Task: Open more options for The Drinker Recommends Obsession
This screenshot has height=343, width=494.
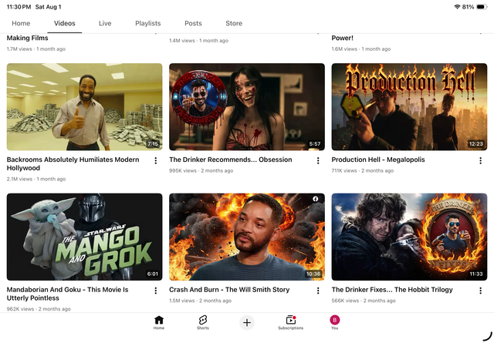Action: tap(318, 161)
